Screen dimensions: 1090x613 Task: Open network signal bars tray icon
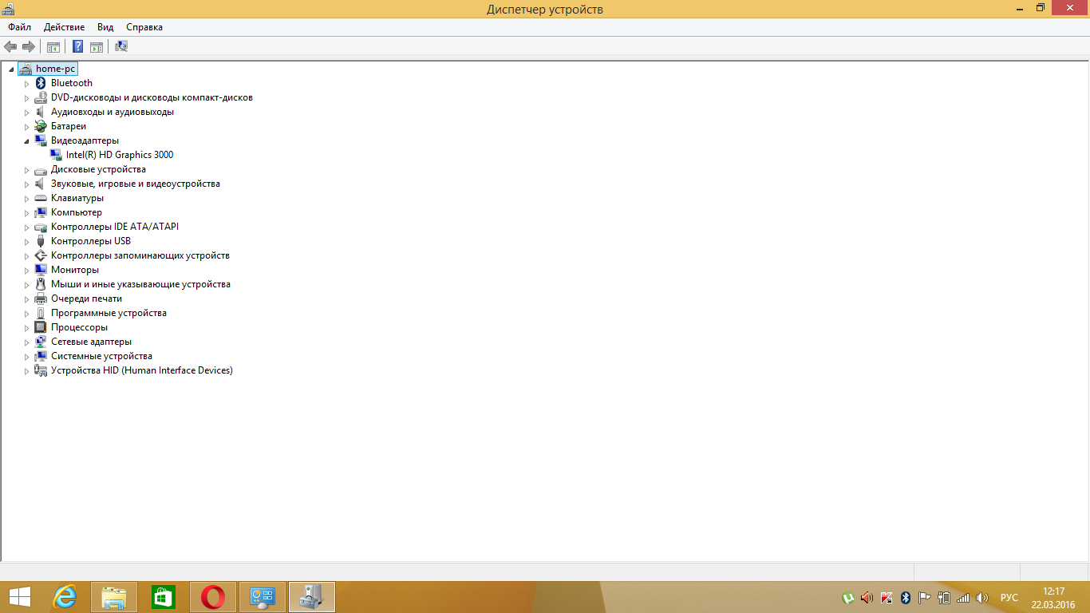963,598
